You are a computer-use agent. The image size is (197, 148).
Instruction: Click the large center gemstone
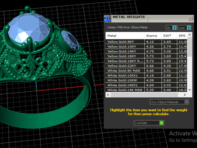click(x=29, y=28)
